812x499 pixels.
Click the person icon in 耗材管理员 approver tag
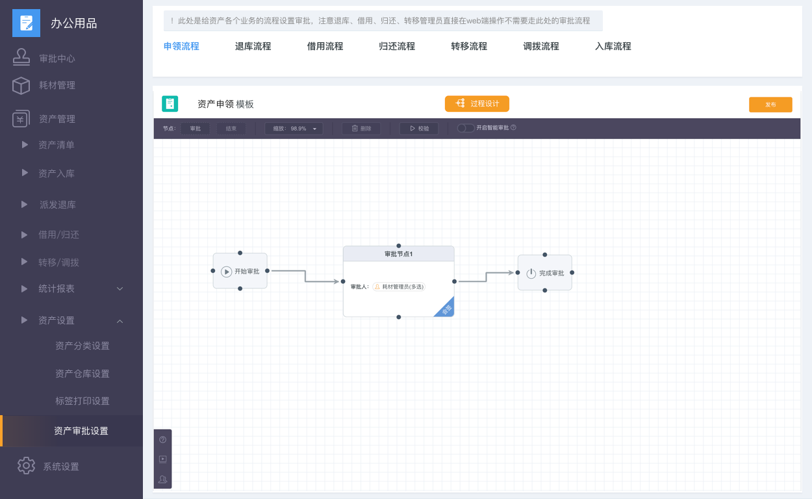pos(377,287)
